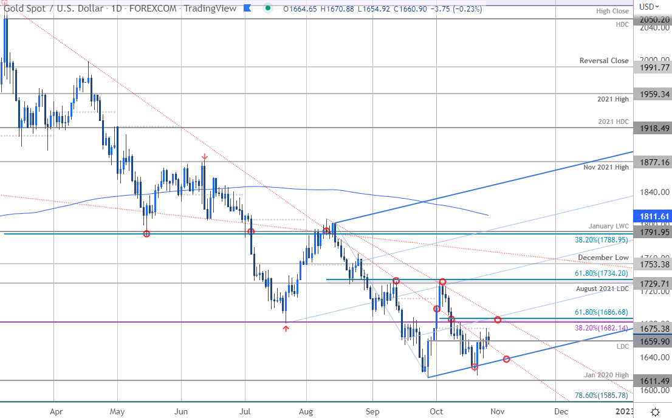Click the blue 1675.38 price label
Screen dimensions: 672x418
[654, 329]
